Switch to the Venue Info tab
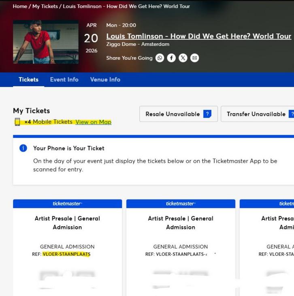Viewport: 294px width, 296px height. coord(105,79)
